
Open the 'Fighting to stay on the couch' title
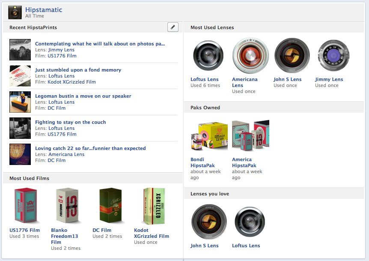pos(70,122)
